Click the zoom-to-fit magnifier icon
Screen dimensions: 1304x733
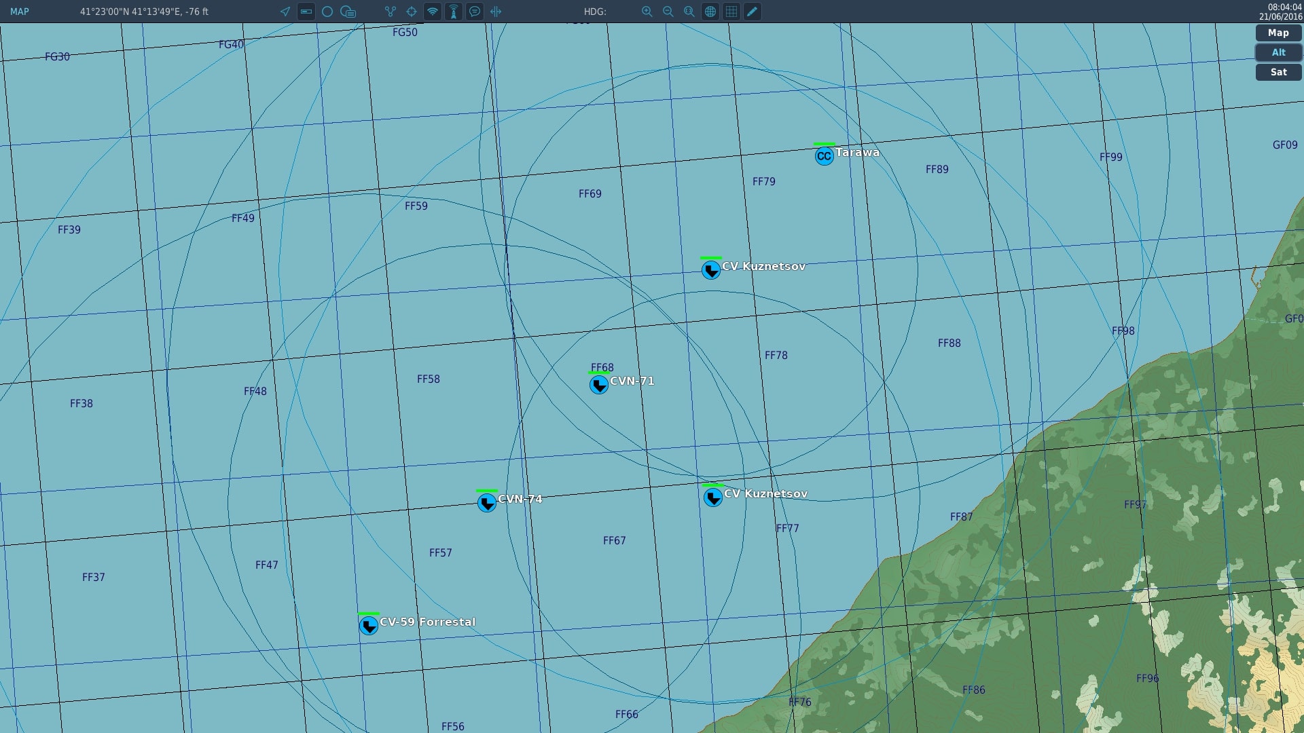(x=689, y=12)
